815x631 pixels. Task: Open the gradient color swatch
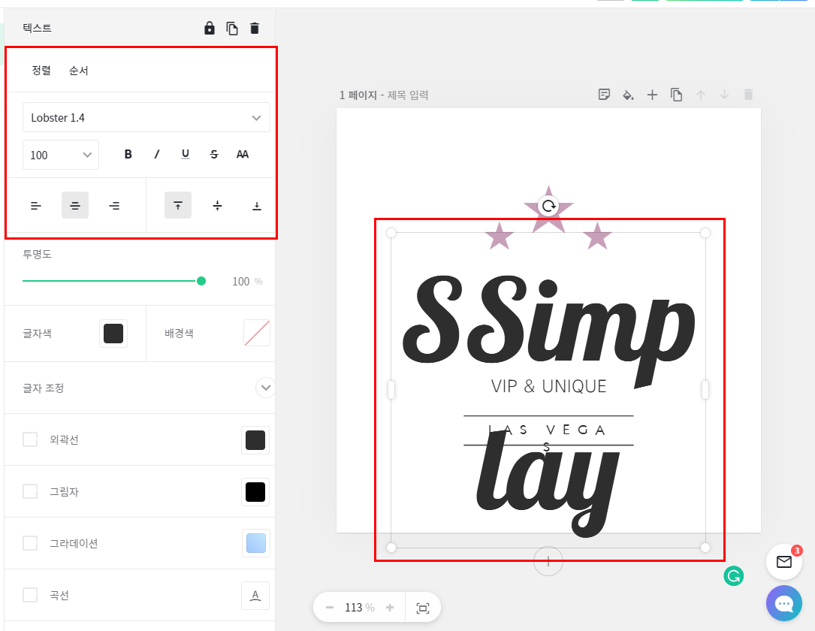tap(255, 543)
